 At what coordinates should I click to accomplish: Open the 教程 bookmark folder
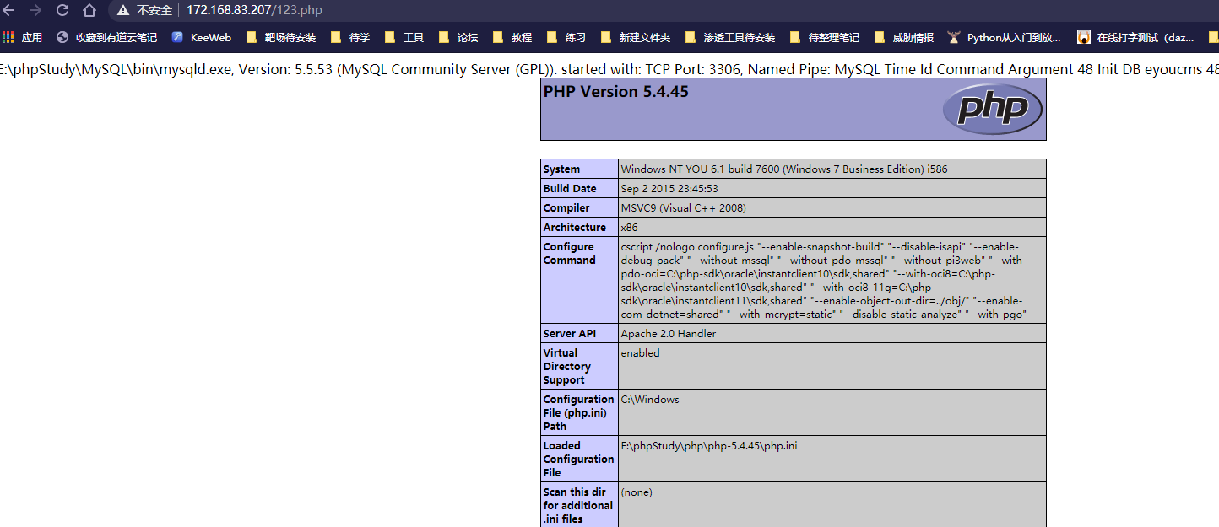click(512, 37)
